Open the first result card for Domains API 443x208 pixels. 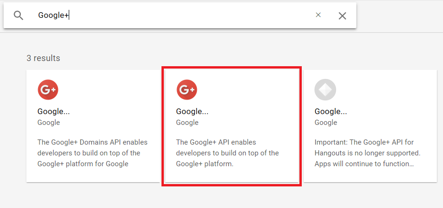93,127
